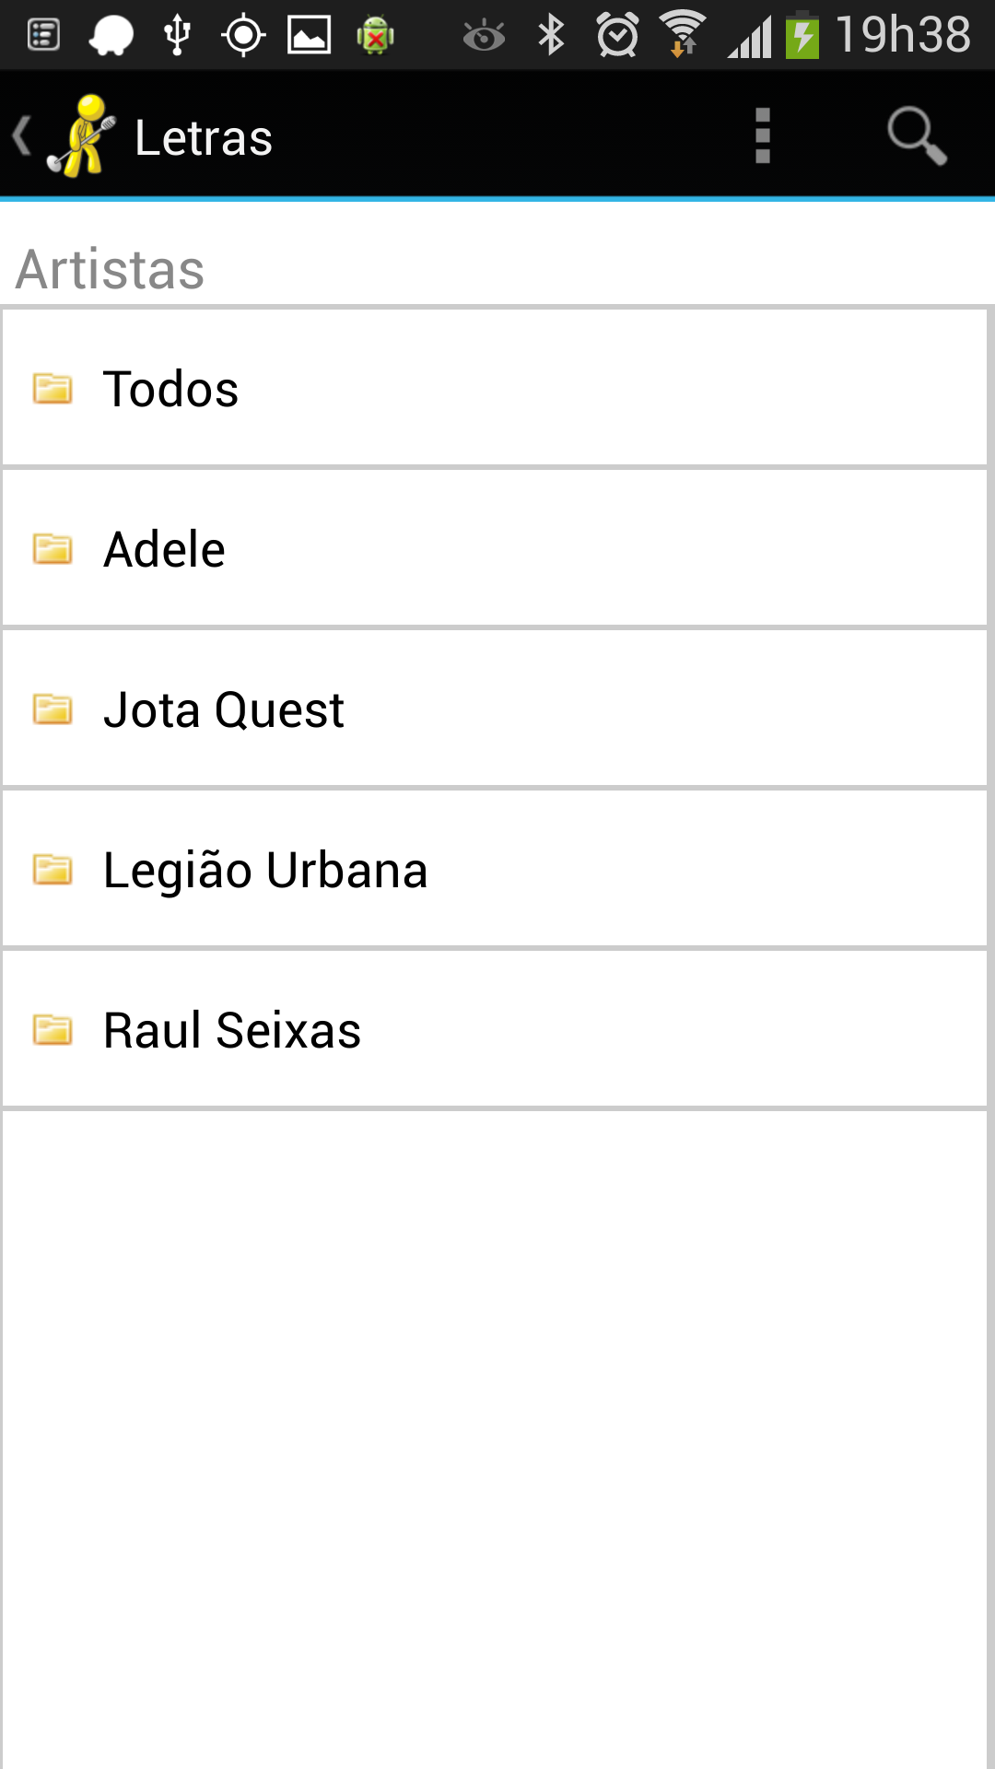Tap the Jota Quest folder icon
This screenshot has width=995, height=1769.
click(x=53, y=709)
